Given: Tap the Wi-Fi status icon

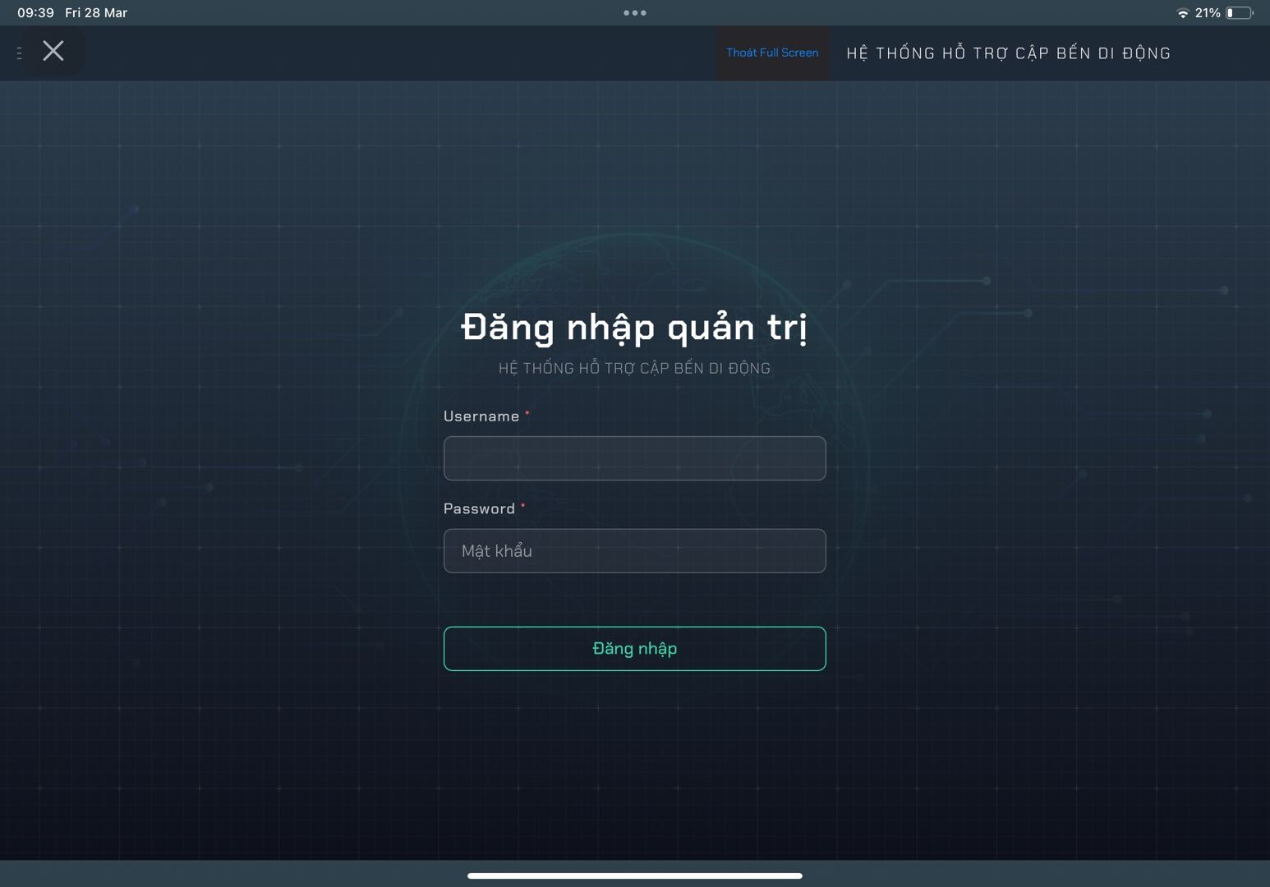Looking at the screenshot, I should point(1182,13).
